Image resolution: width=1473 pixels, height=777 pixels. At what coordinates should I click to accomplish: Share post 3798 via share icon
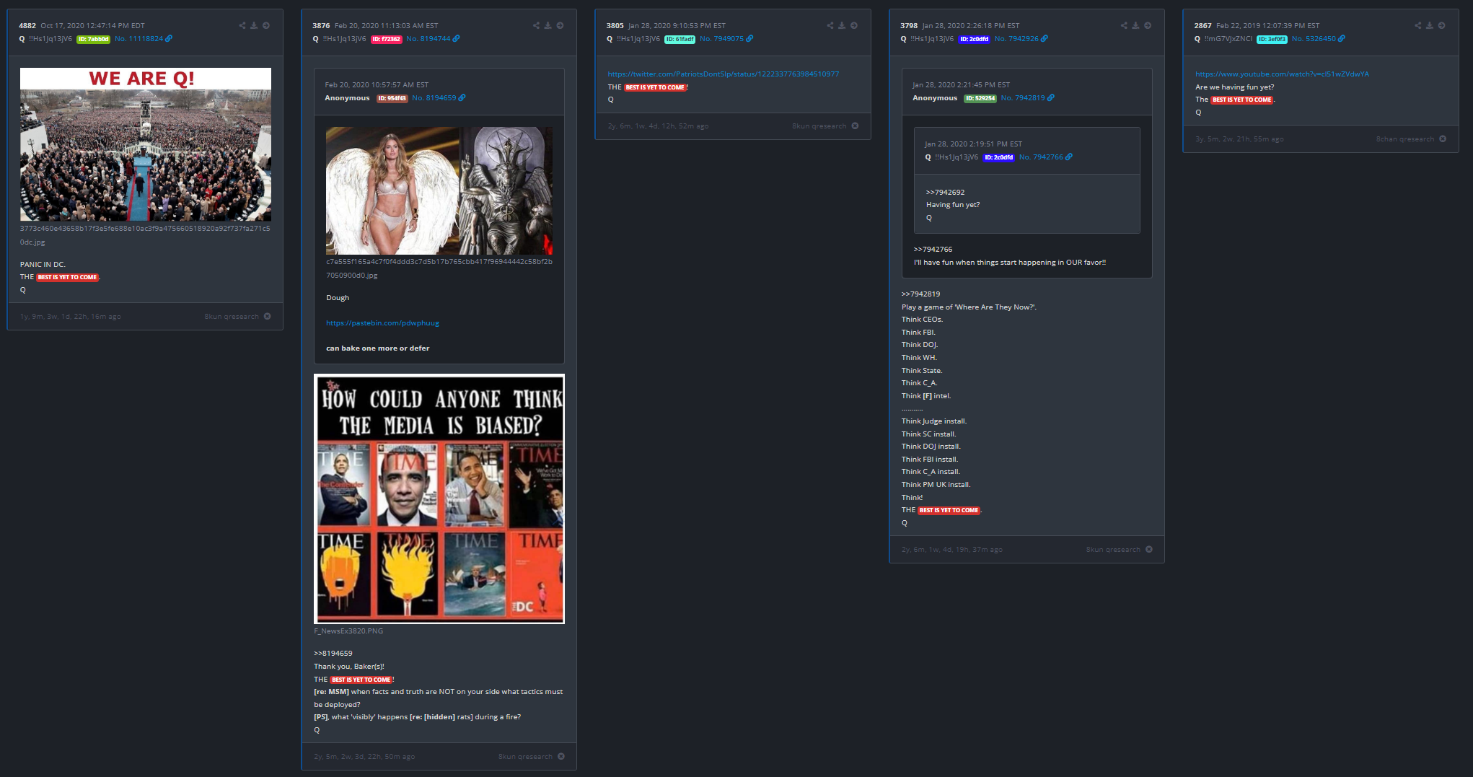point(1124,25)
